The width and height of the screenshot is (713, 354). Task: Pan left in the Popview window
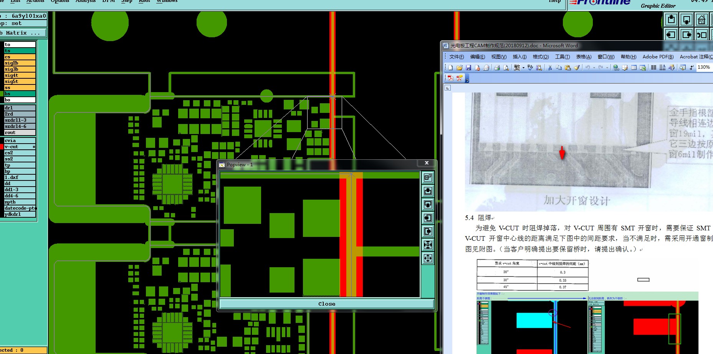click(x=428, y=218)
